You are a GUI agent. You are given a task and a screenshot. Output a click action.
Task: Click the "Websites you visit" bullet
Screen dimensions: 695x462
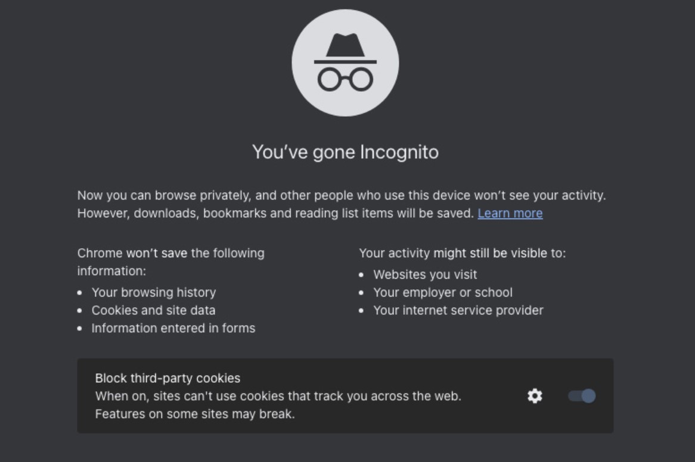425,274
